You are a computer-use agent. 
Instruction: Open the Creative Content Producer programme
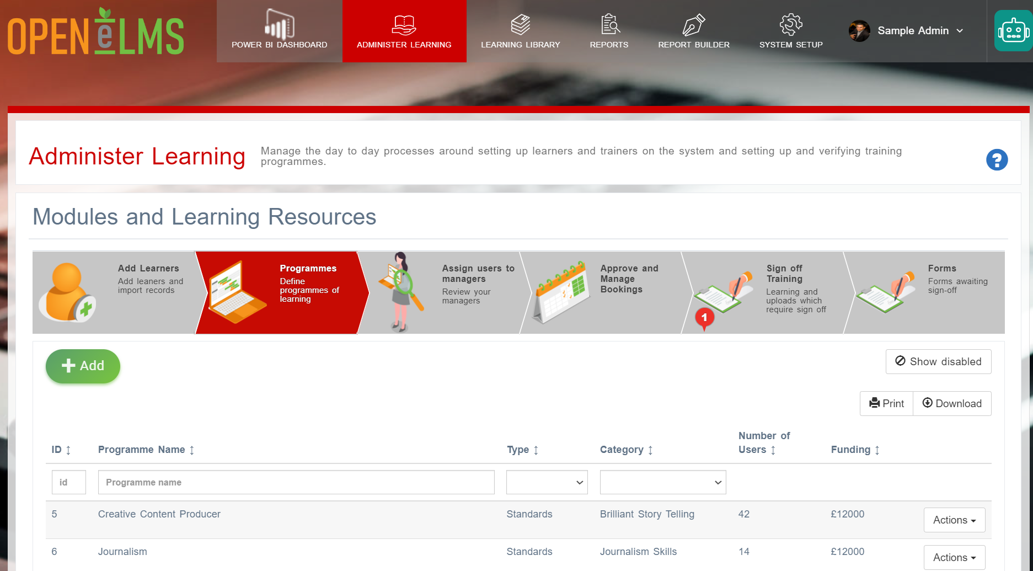(159, 514)
